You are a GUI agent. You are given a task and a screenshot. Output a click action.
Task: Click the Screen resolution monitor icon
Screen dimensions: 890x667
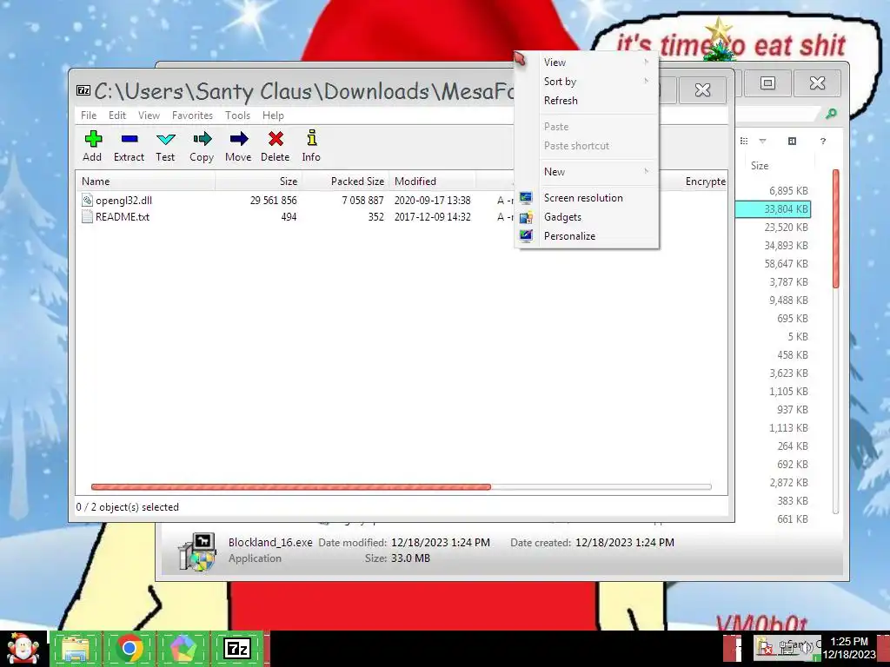(x=526, y=198)
